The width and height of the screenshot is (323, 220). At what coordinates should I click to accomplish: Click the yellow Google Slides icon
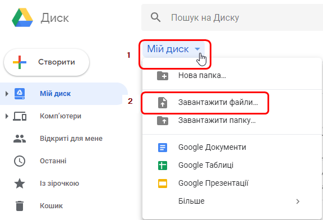(163, 184)
